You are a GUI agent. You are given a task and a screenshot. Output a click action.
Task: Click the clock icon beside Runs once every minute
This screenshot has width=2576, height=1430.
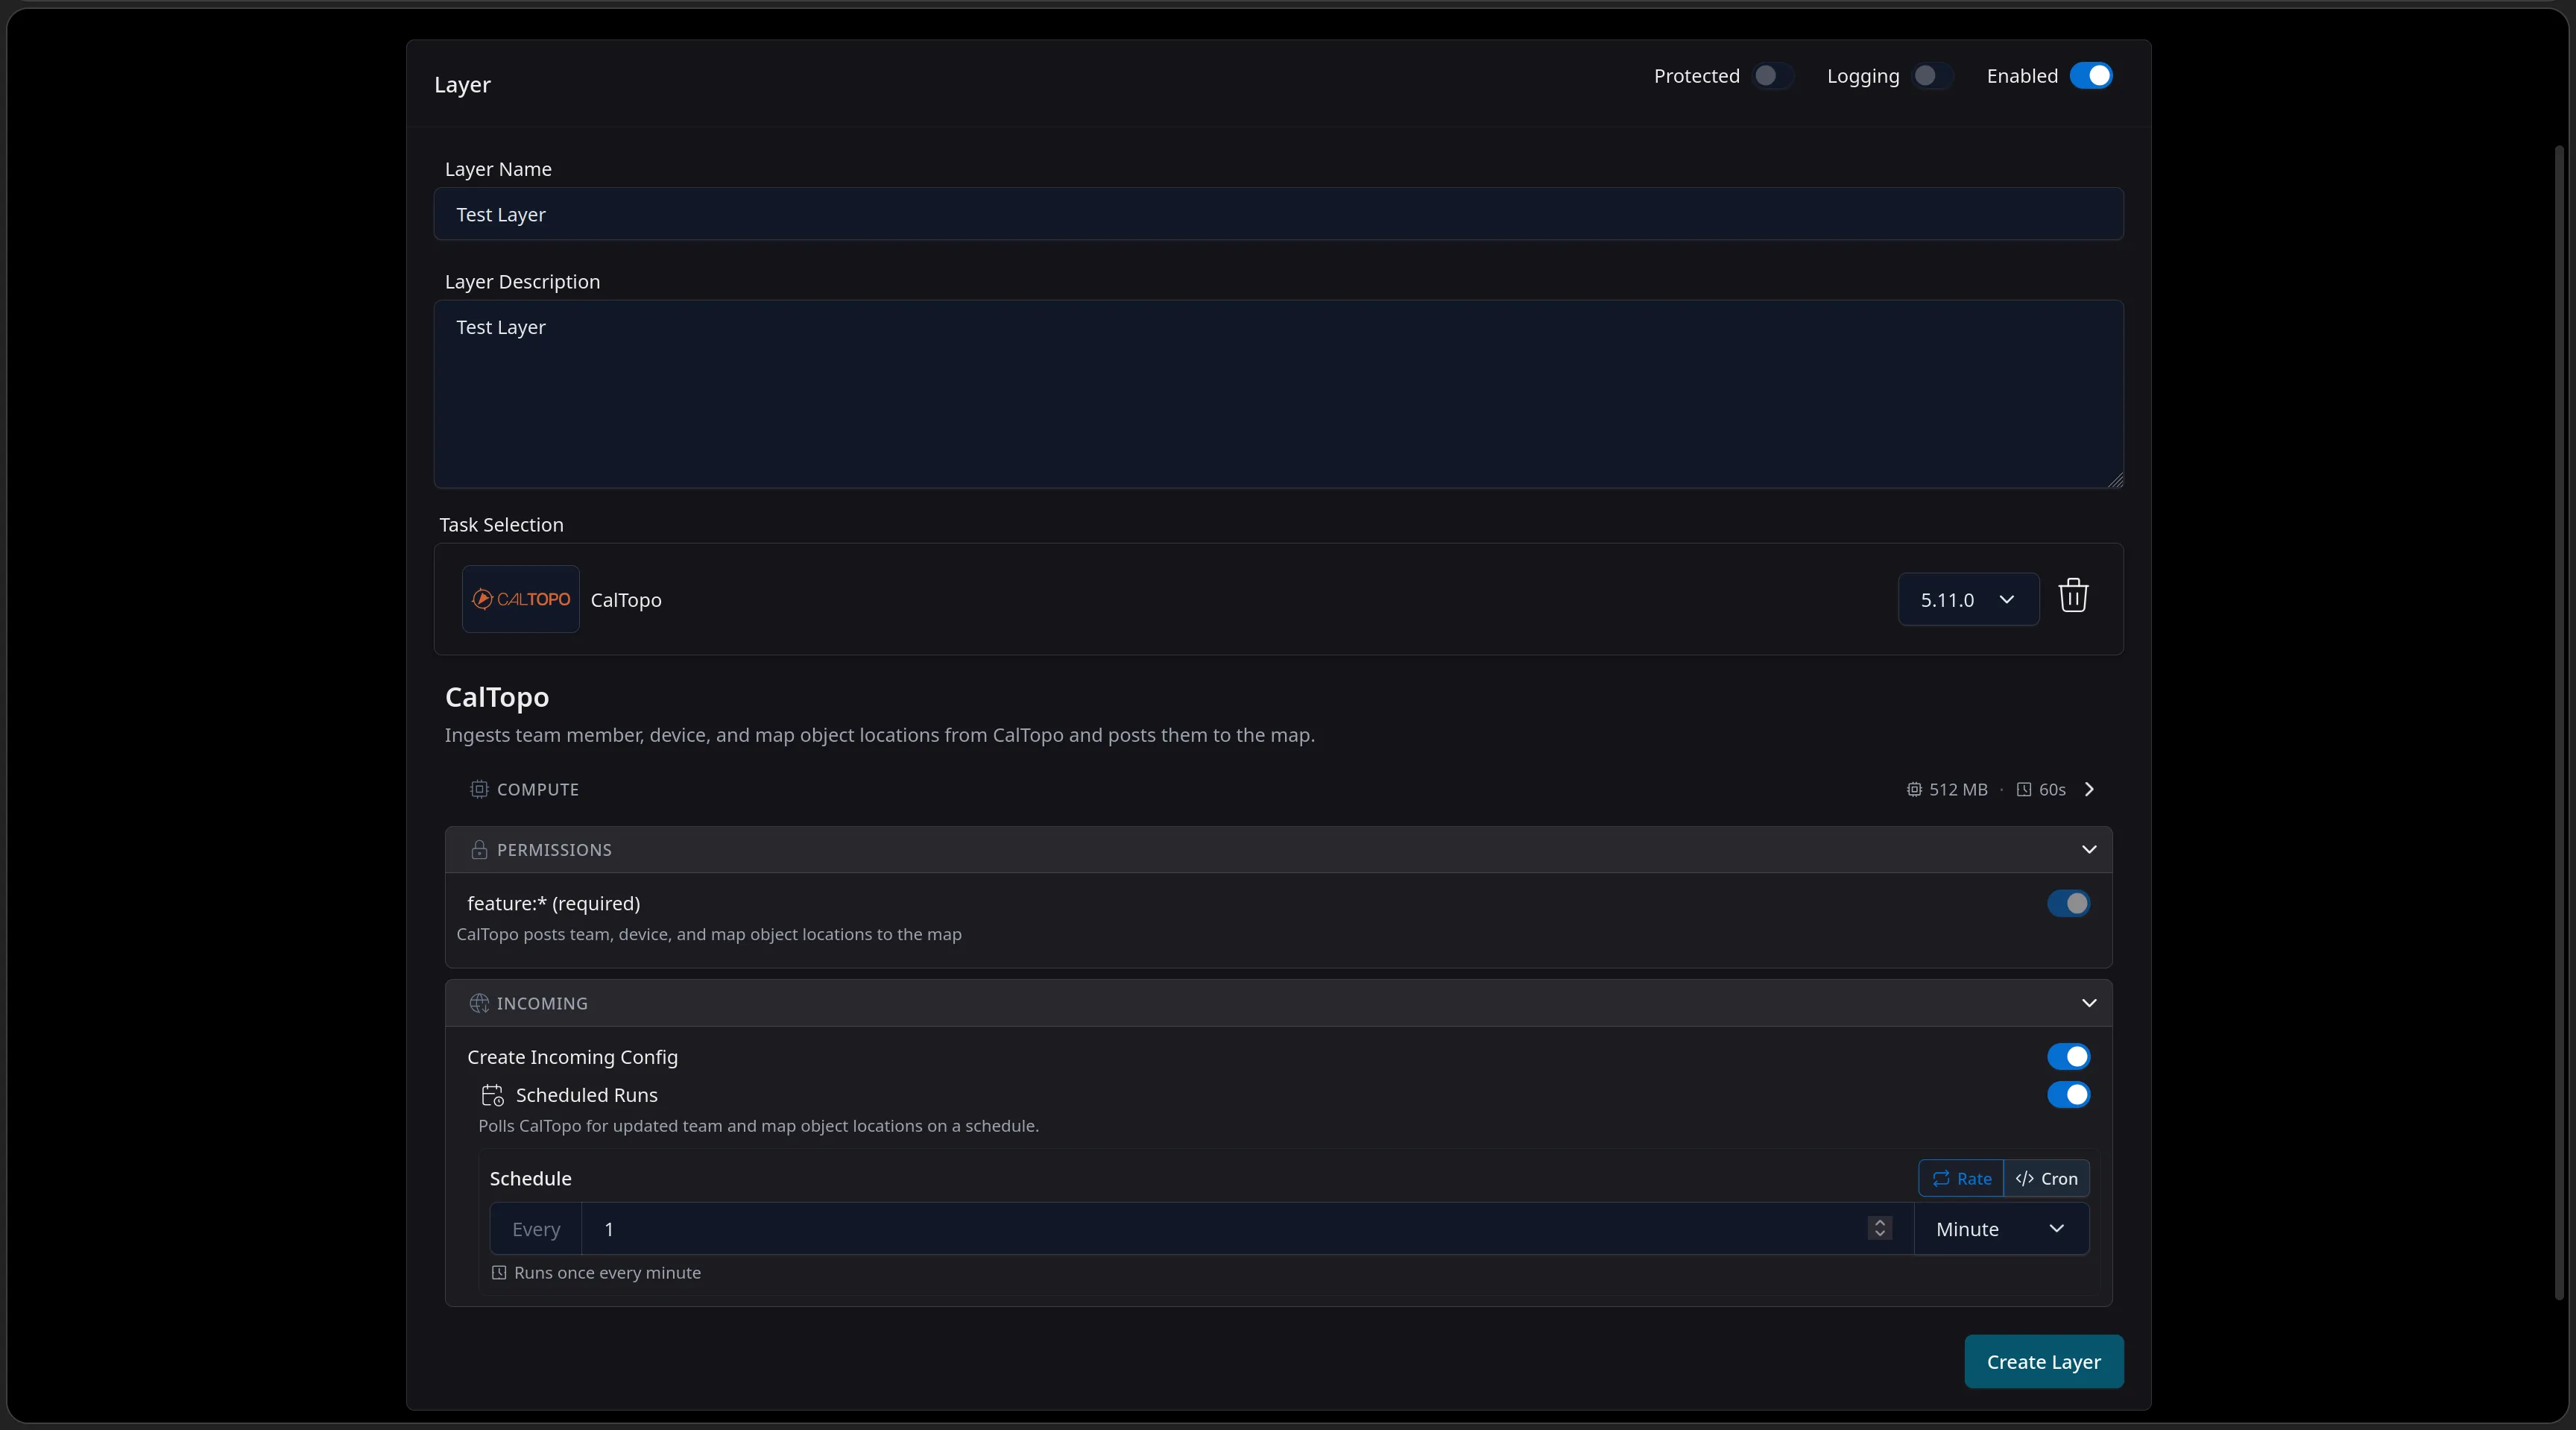499,1273
